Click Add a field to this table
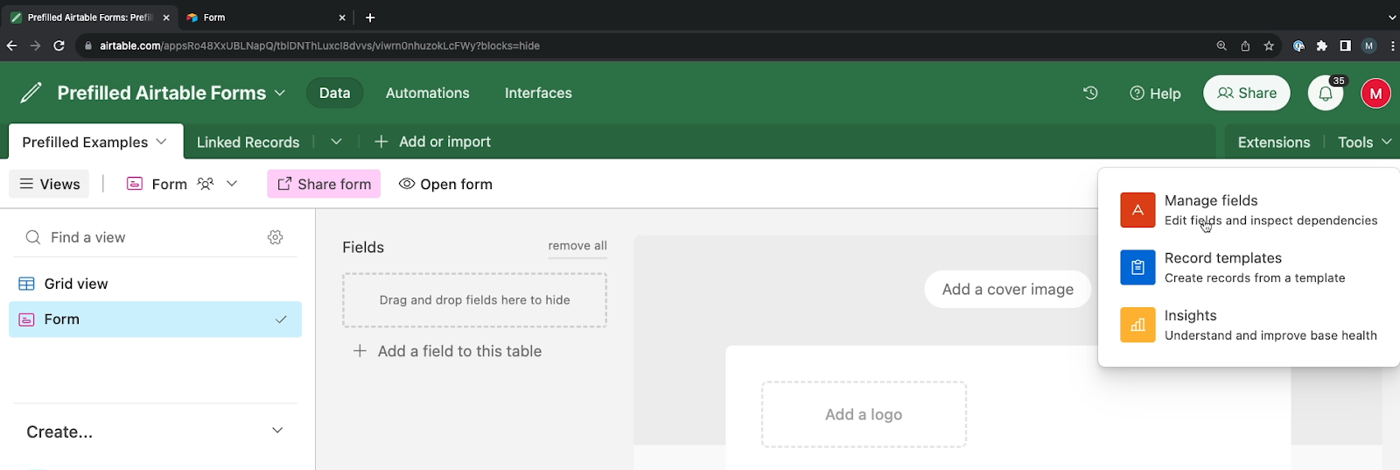This screenshot has width=1400, height=470. click(x=447, y=351)
